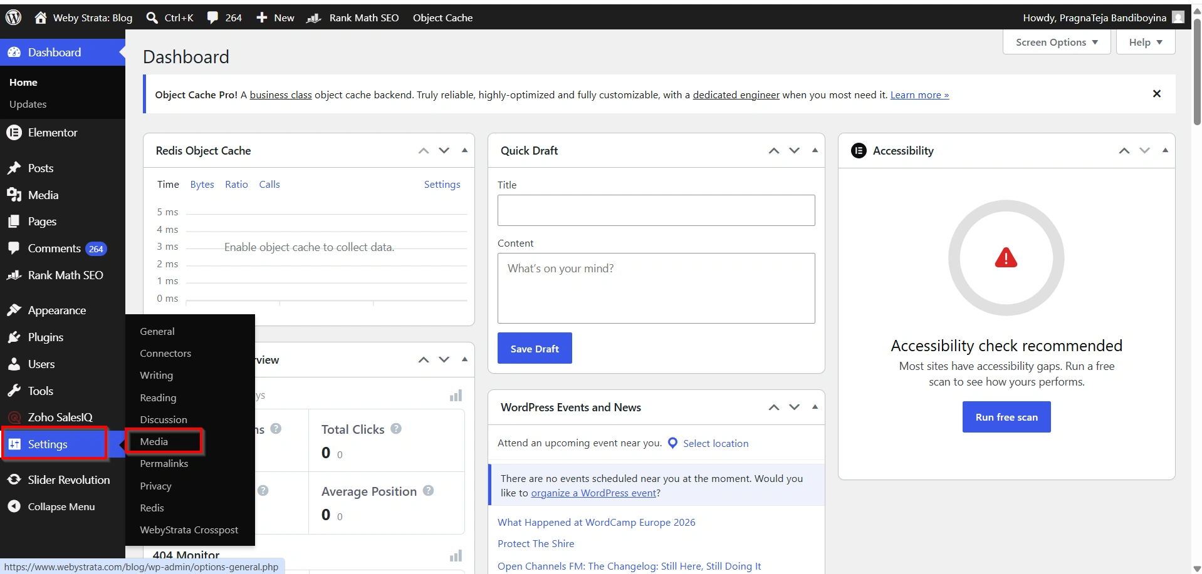
Task: Click the plus New icon in admin bar
Action: pos(262,18)
